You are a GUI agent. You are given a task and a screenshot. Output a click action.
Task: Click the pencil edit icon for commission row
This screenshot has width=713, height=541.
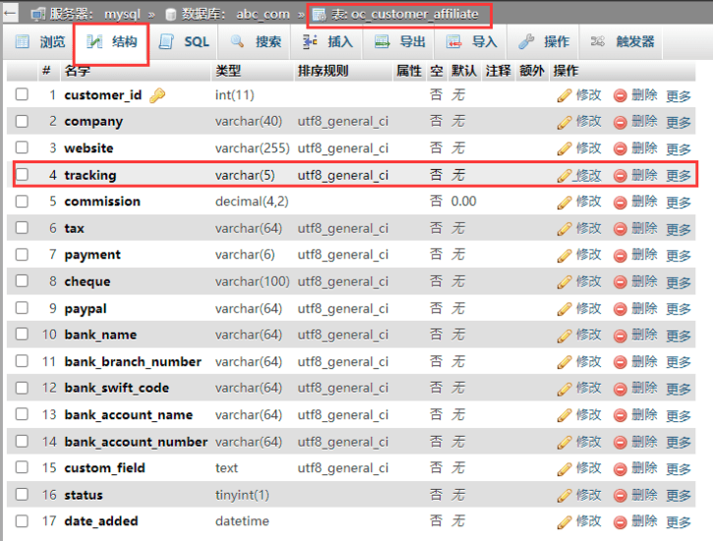564,202
